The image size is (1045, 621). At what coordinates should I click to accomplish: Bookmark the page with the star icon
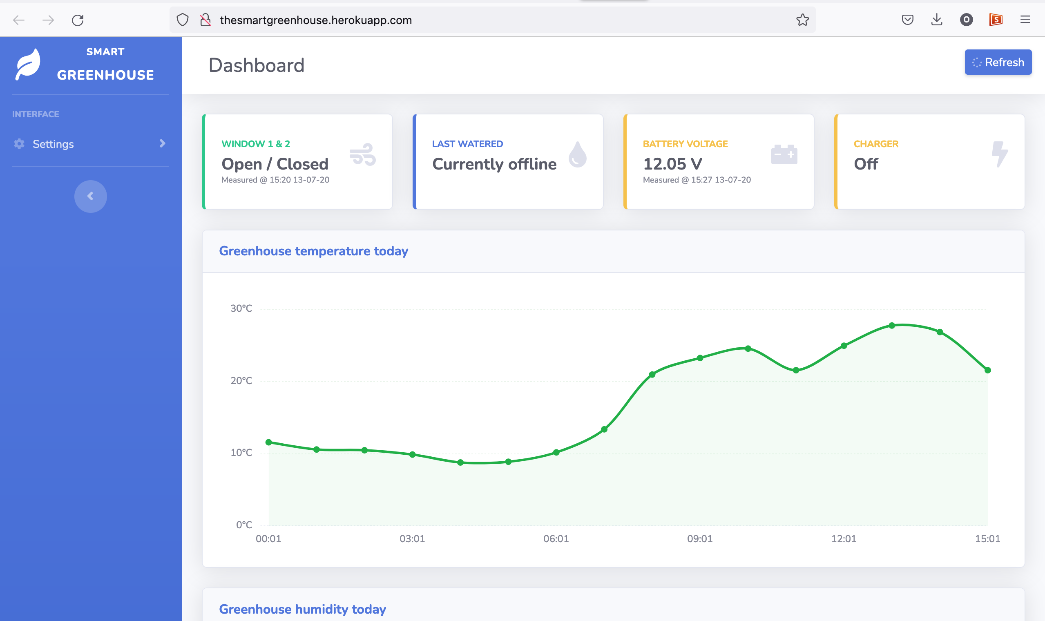point(802,20)
